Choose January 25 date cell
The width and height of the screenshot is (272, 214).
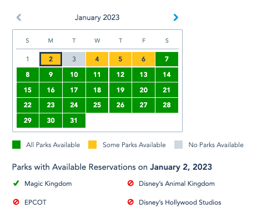point(97,105)
